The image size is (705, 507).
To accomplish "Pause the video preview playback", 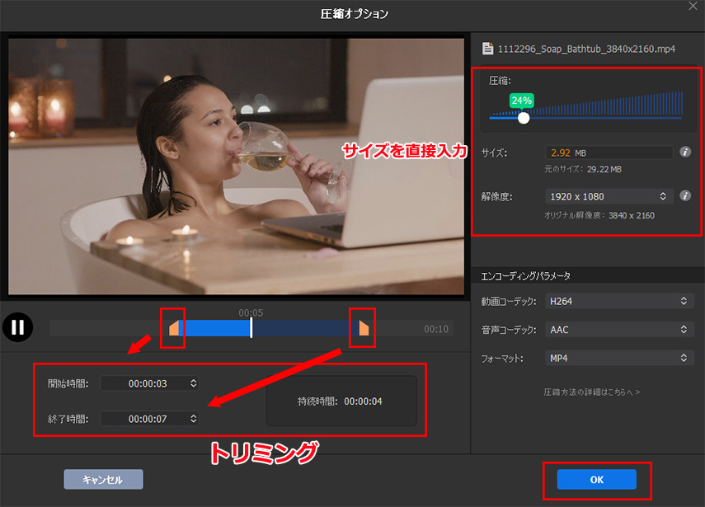I will point(17,327).
